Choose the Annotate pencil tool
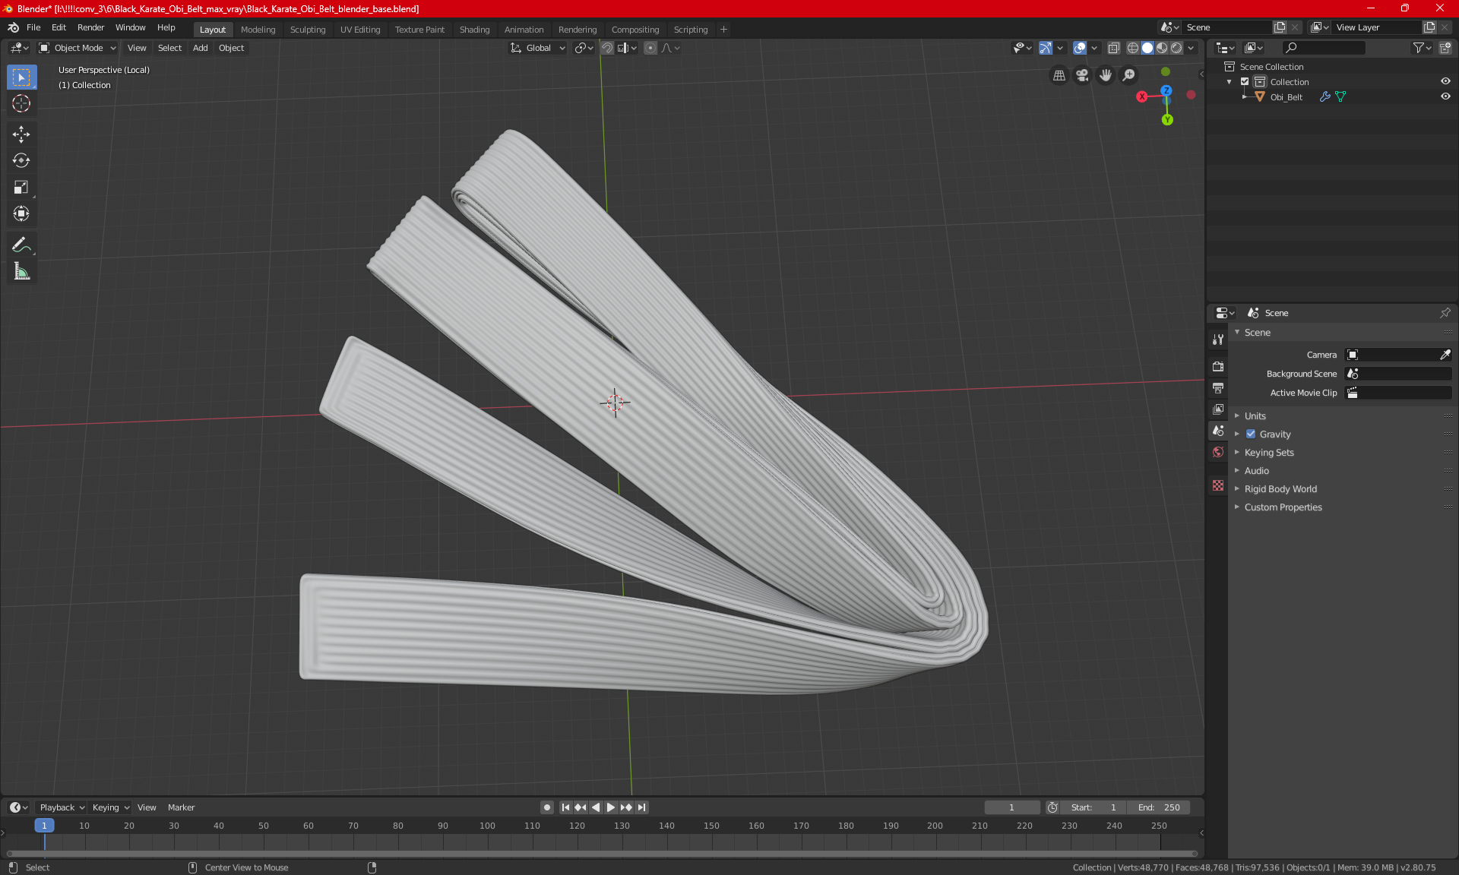Image resolution: width=1459 pixels, height=875 pixels. pos(21,245)
